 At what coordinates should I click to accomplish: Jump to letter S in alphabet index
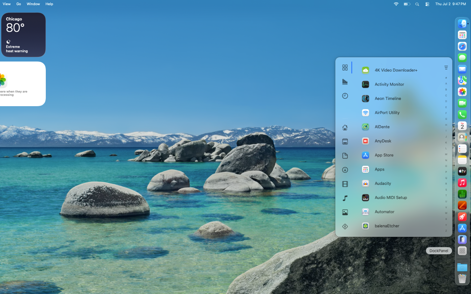pos(446,189)
